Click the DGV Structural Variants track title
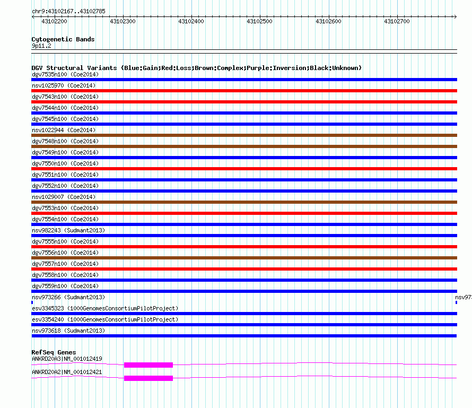 pyautogui.click(x=197, y=68)
